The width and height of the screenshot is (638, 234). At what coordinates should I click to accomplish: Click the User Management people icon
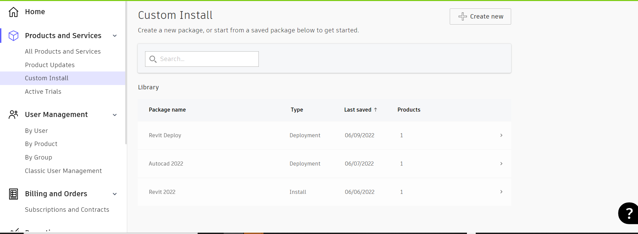pos(13,115)
